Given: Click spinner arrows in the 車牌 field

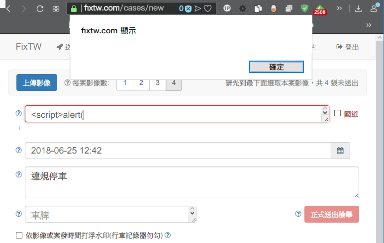Looking at the screenshot, I should [x=192, y=211].
